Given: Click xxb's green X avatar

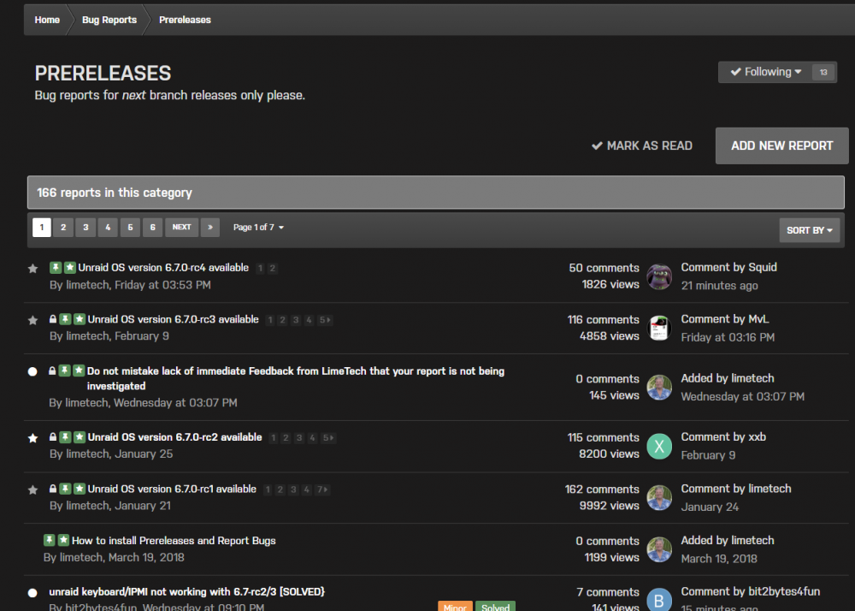Looking at the screenshot, I should [x=659, y=446].
